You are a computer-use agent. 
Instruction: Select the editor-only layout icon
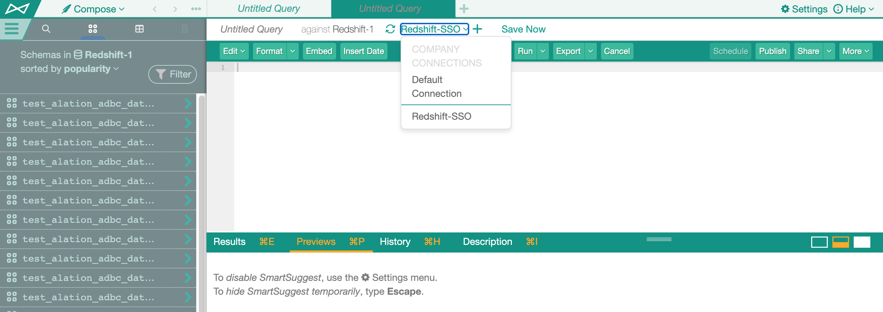click(819, 242)
